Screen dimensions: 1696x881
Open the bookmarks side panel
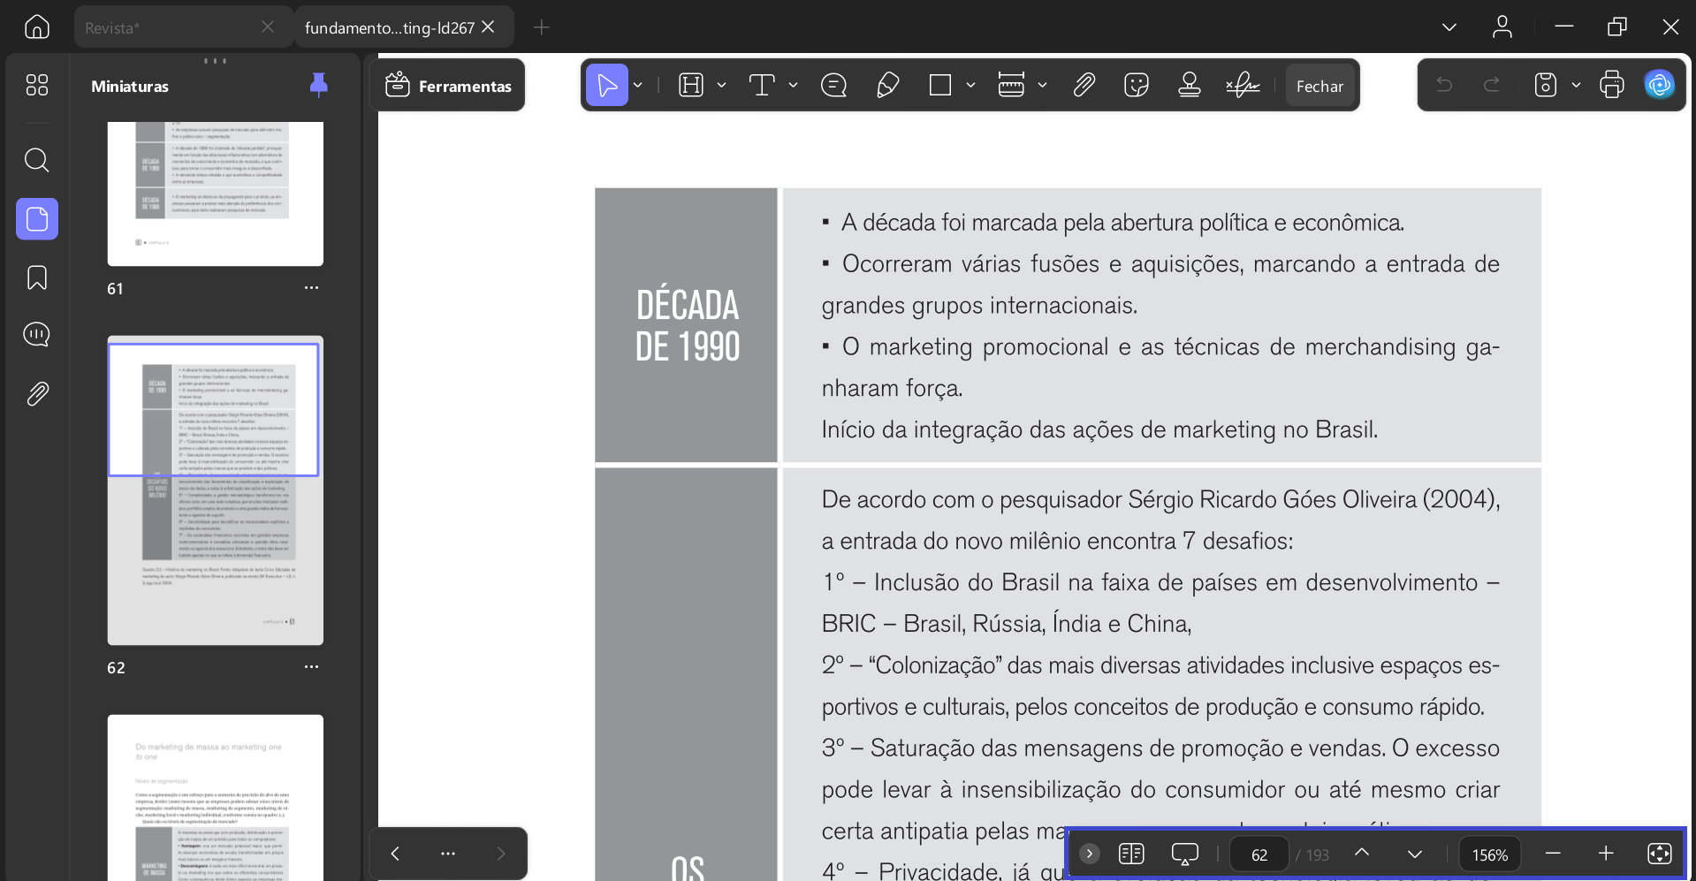tap(37, 277)
